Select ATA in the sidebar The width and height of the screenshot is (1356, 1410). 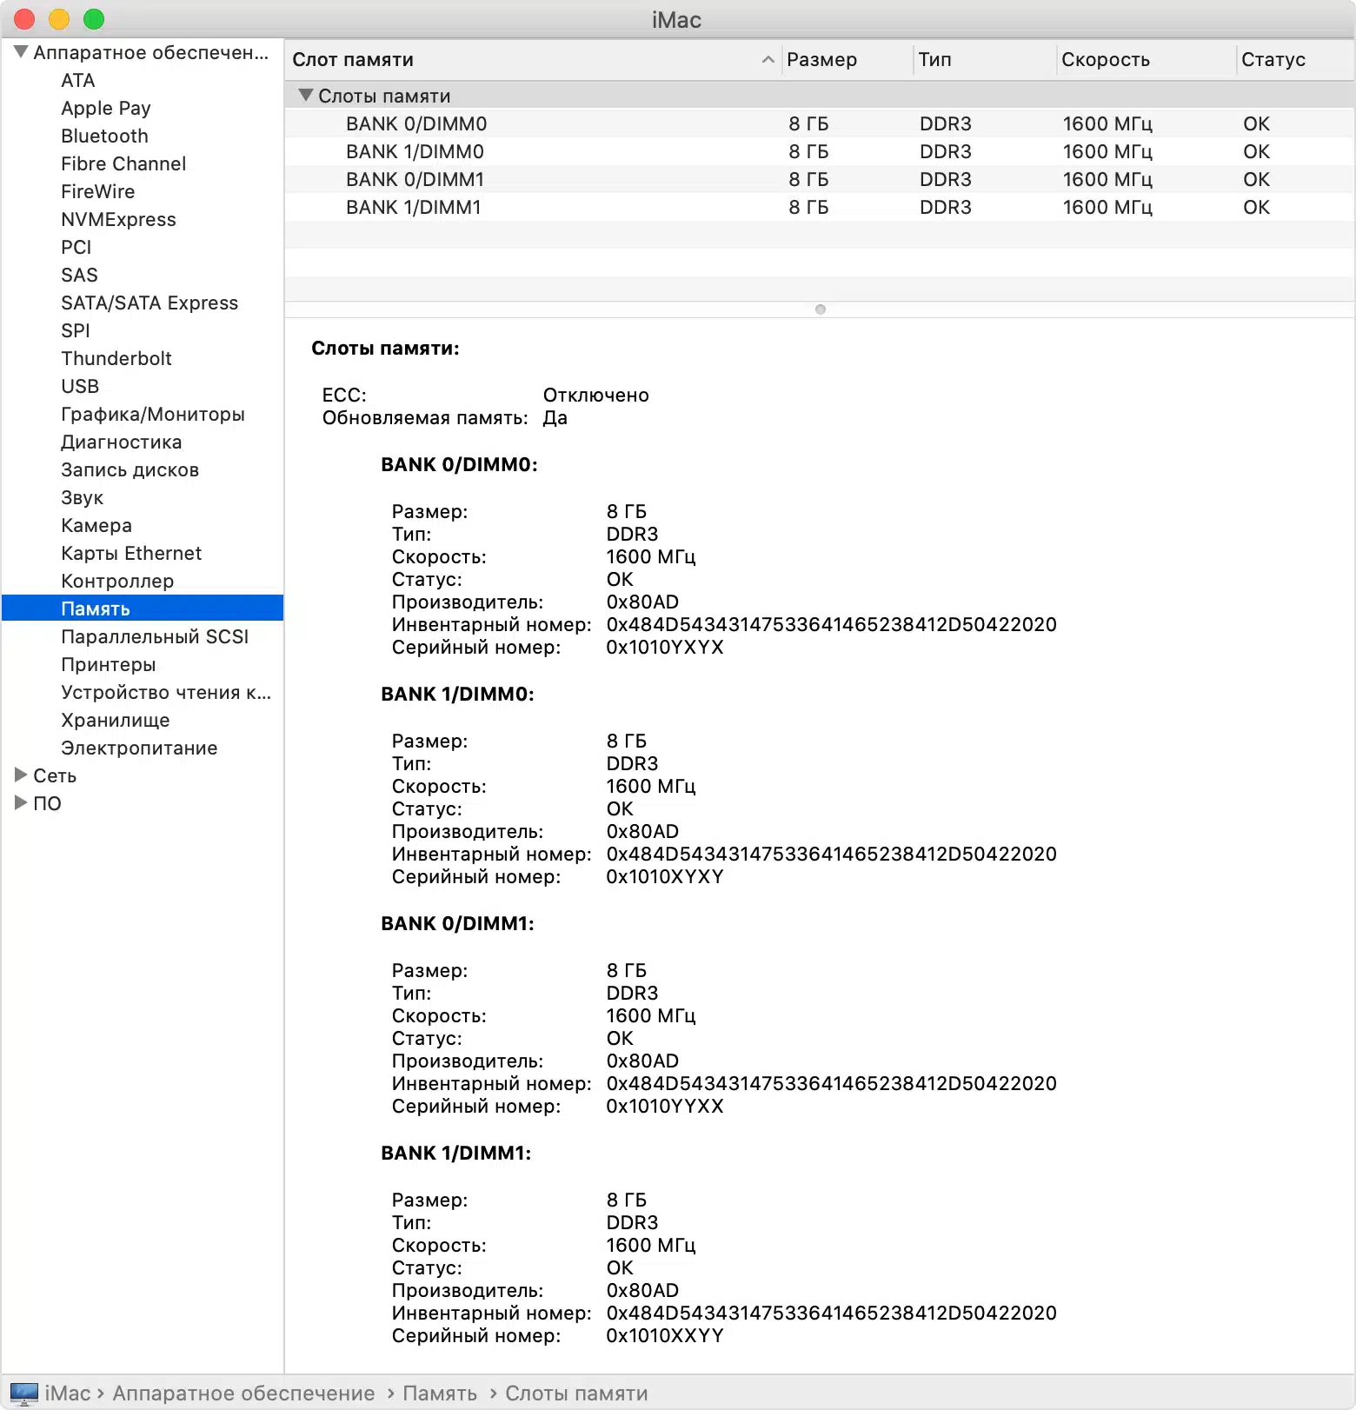(x=77, y=80)
